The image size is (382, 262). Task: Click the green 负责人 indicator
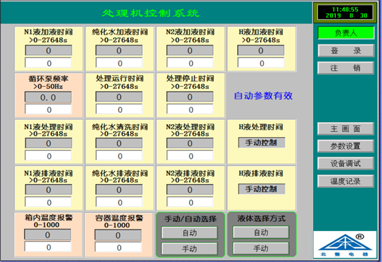346,33
